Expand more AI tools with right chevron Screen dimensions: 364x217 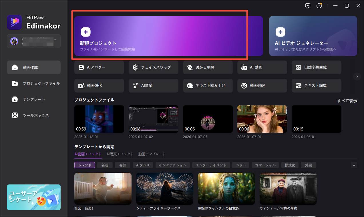[x=357, y=77]
